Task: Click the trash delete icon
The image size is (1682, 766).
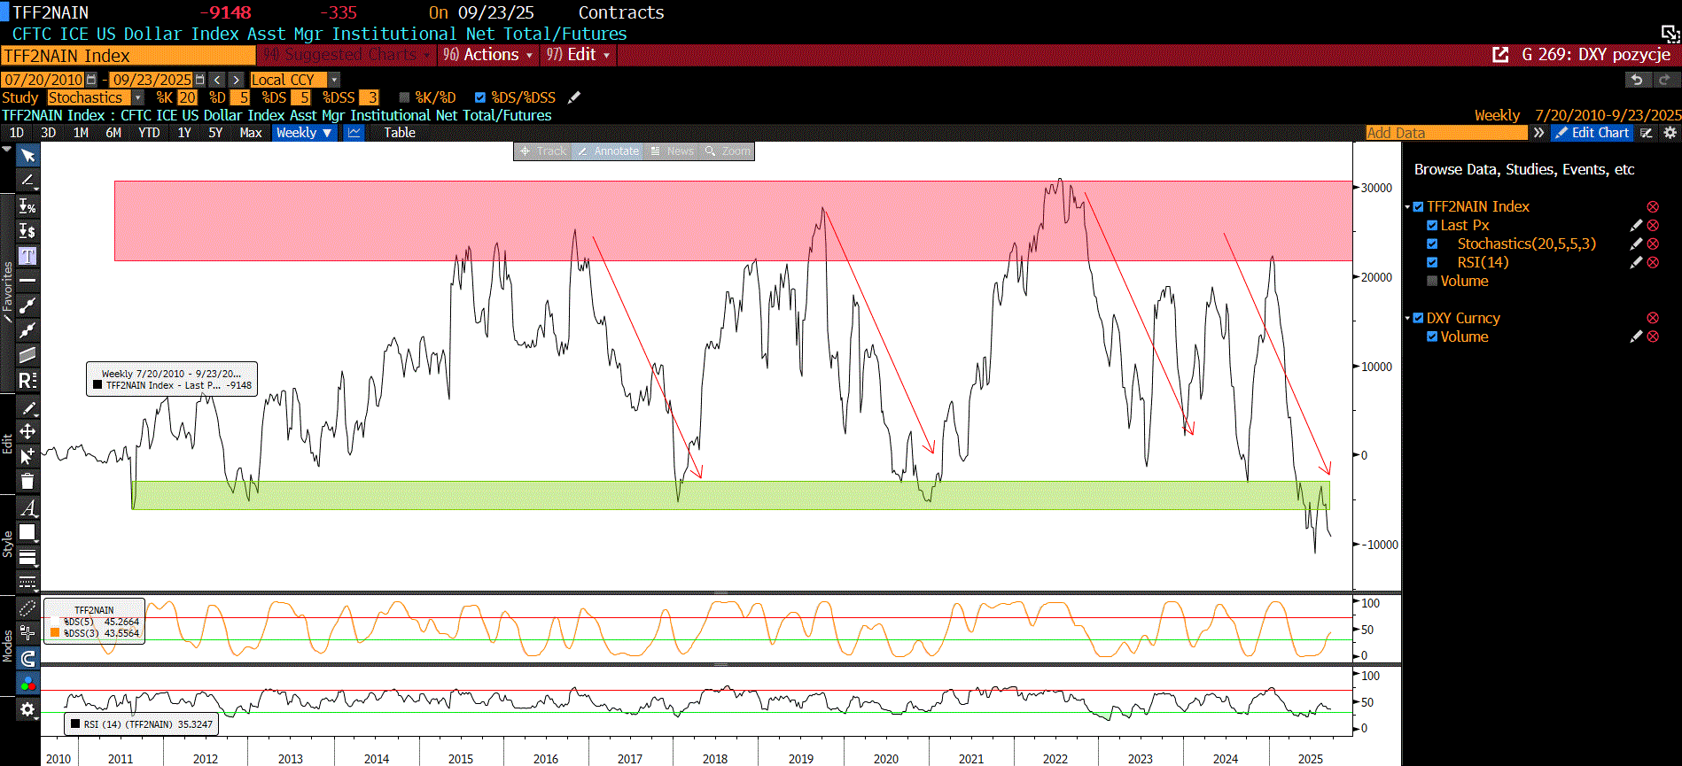Action: pyautogui.click(x=27, y=481)
